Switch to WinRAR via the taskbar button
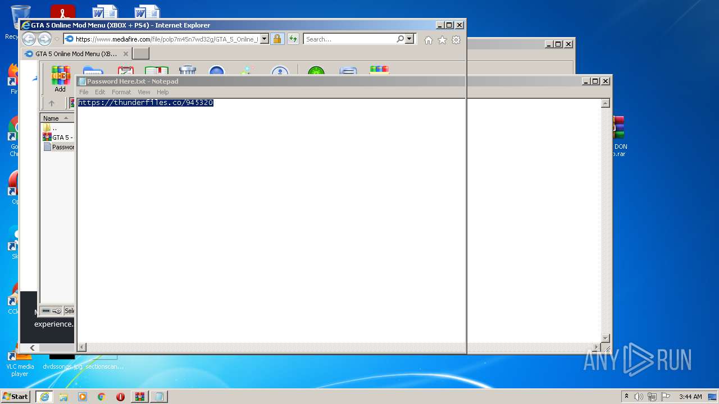The image size is (719, 404). (139, 397)
